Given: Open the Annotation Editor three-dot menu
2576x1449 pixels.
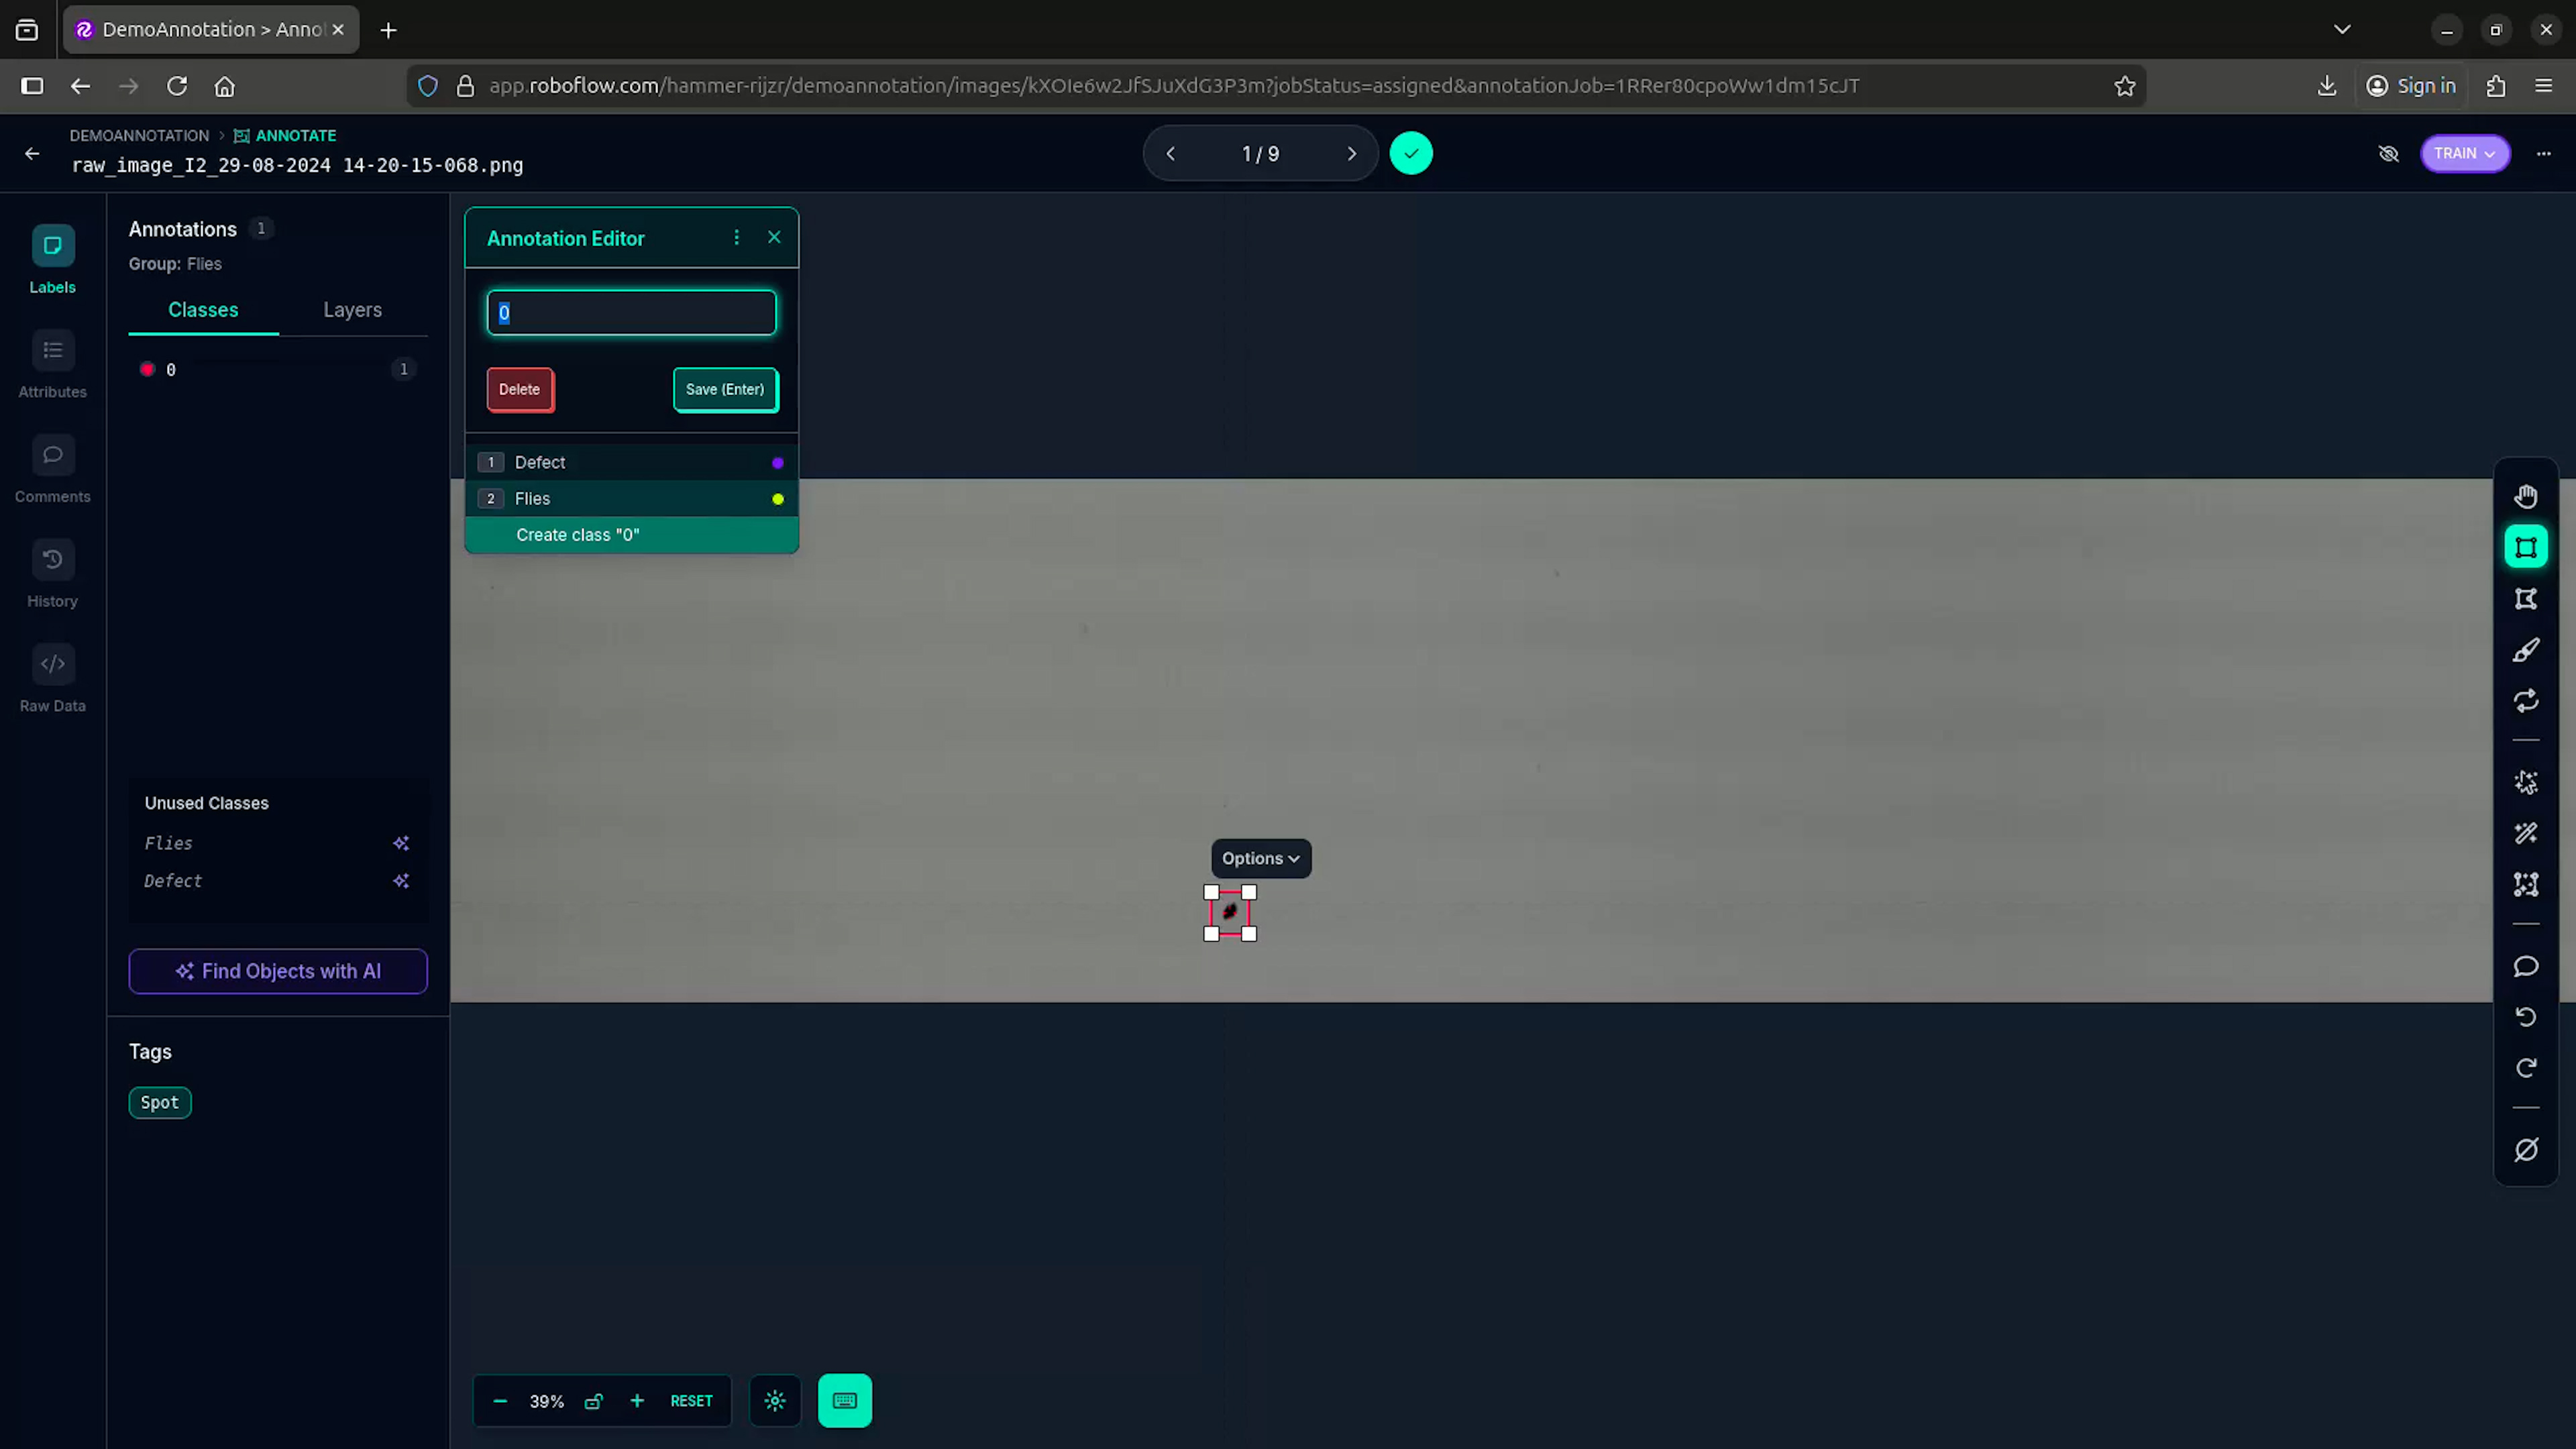Looking at the screenshot, I should (736, 238).
